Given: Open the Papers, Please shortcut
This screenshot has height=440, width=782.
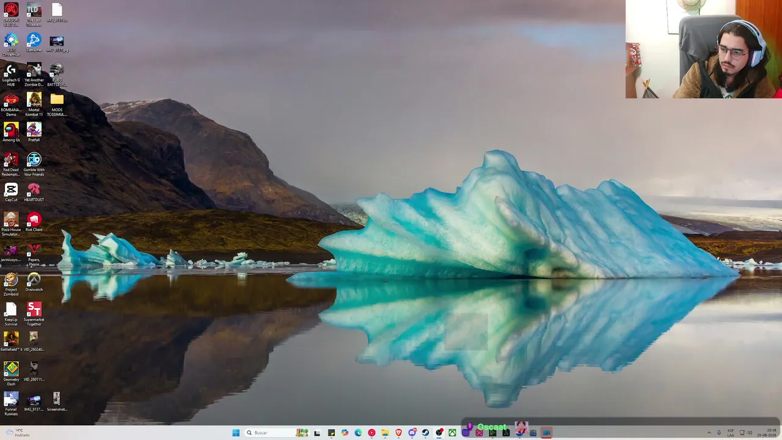Looking at the screenshot, I should pos(34,254).
